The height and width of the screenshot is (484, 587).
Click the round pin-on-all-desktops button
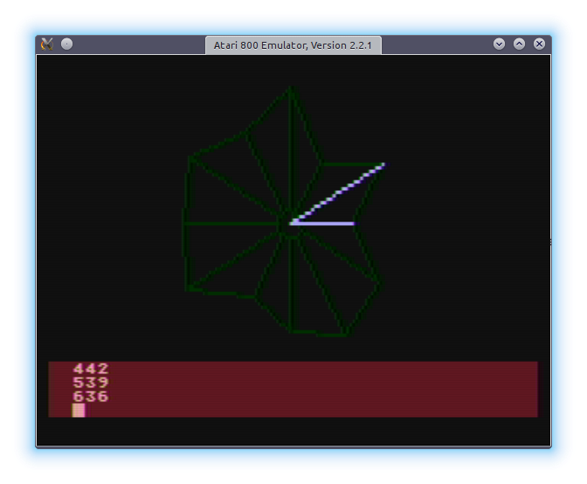[66, 44]
